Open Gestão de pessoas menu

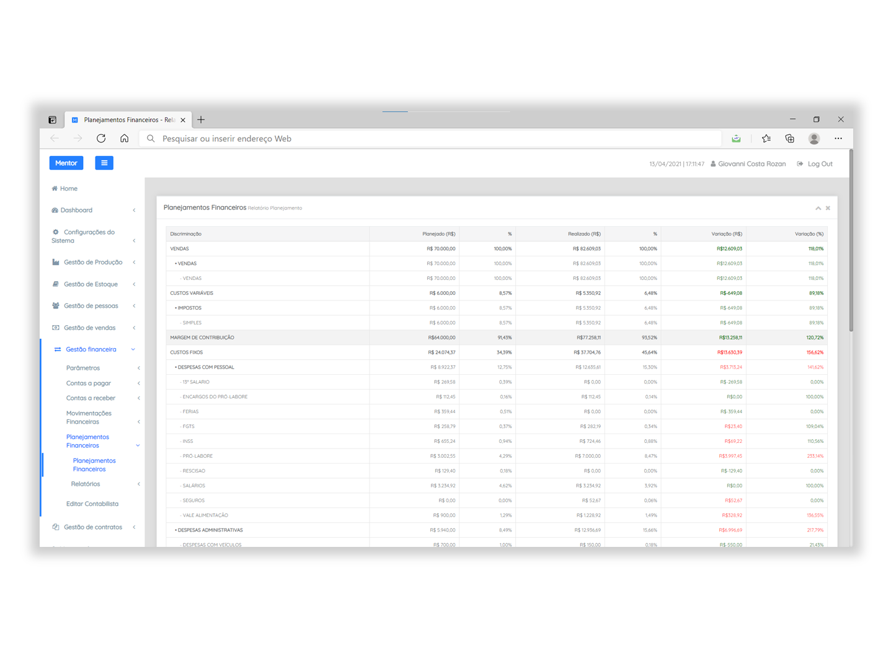(85, 306)
